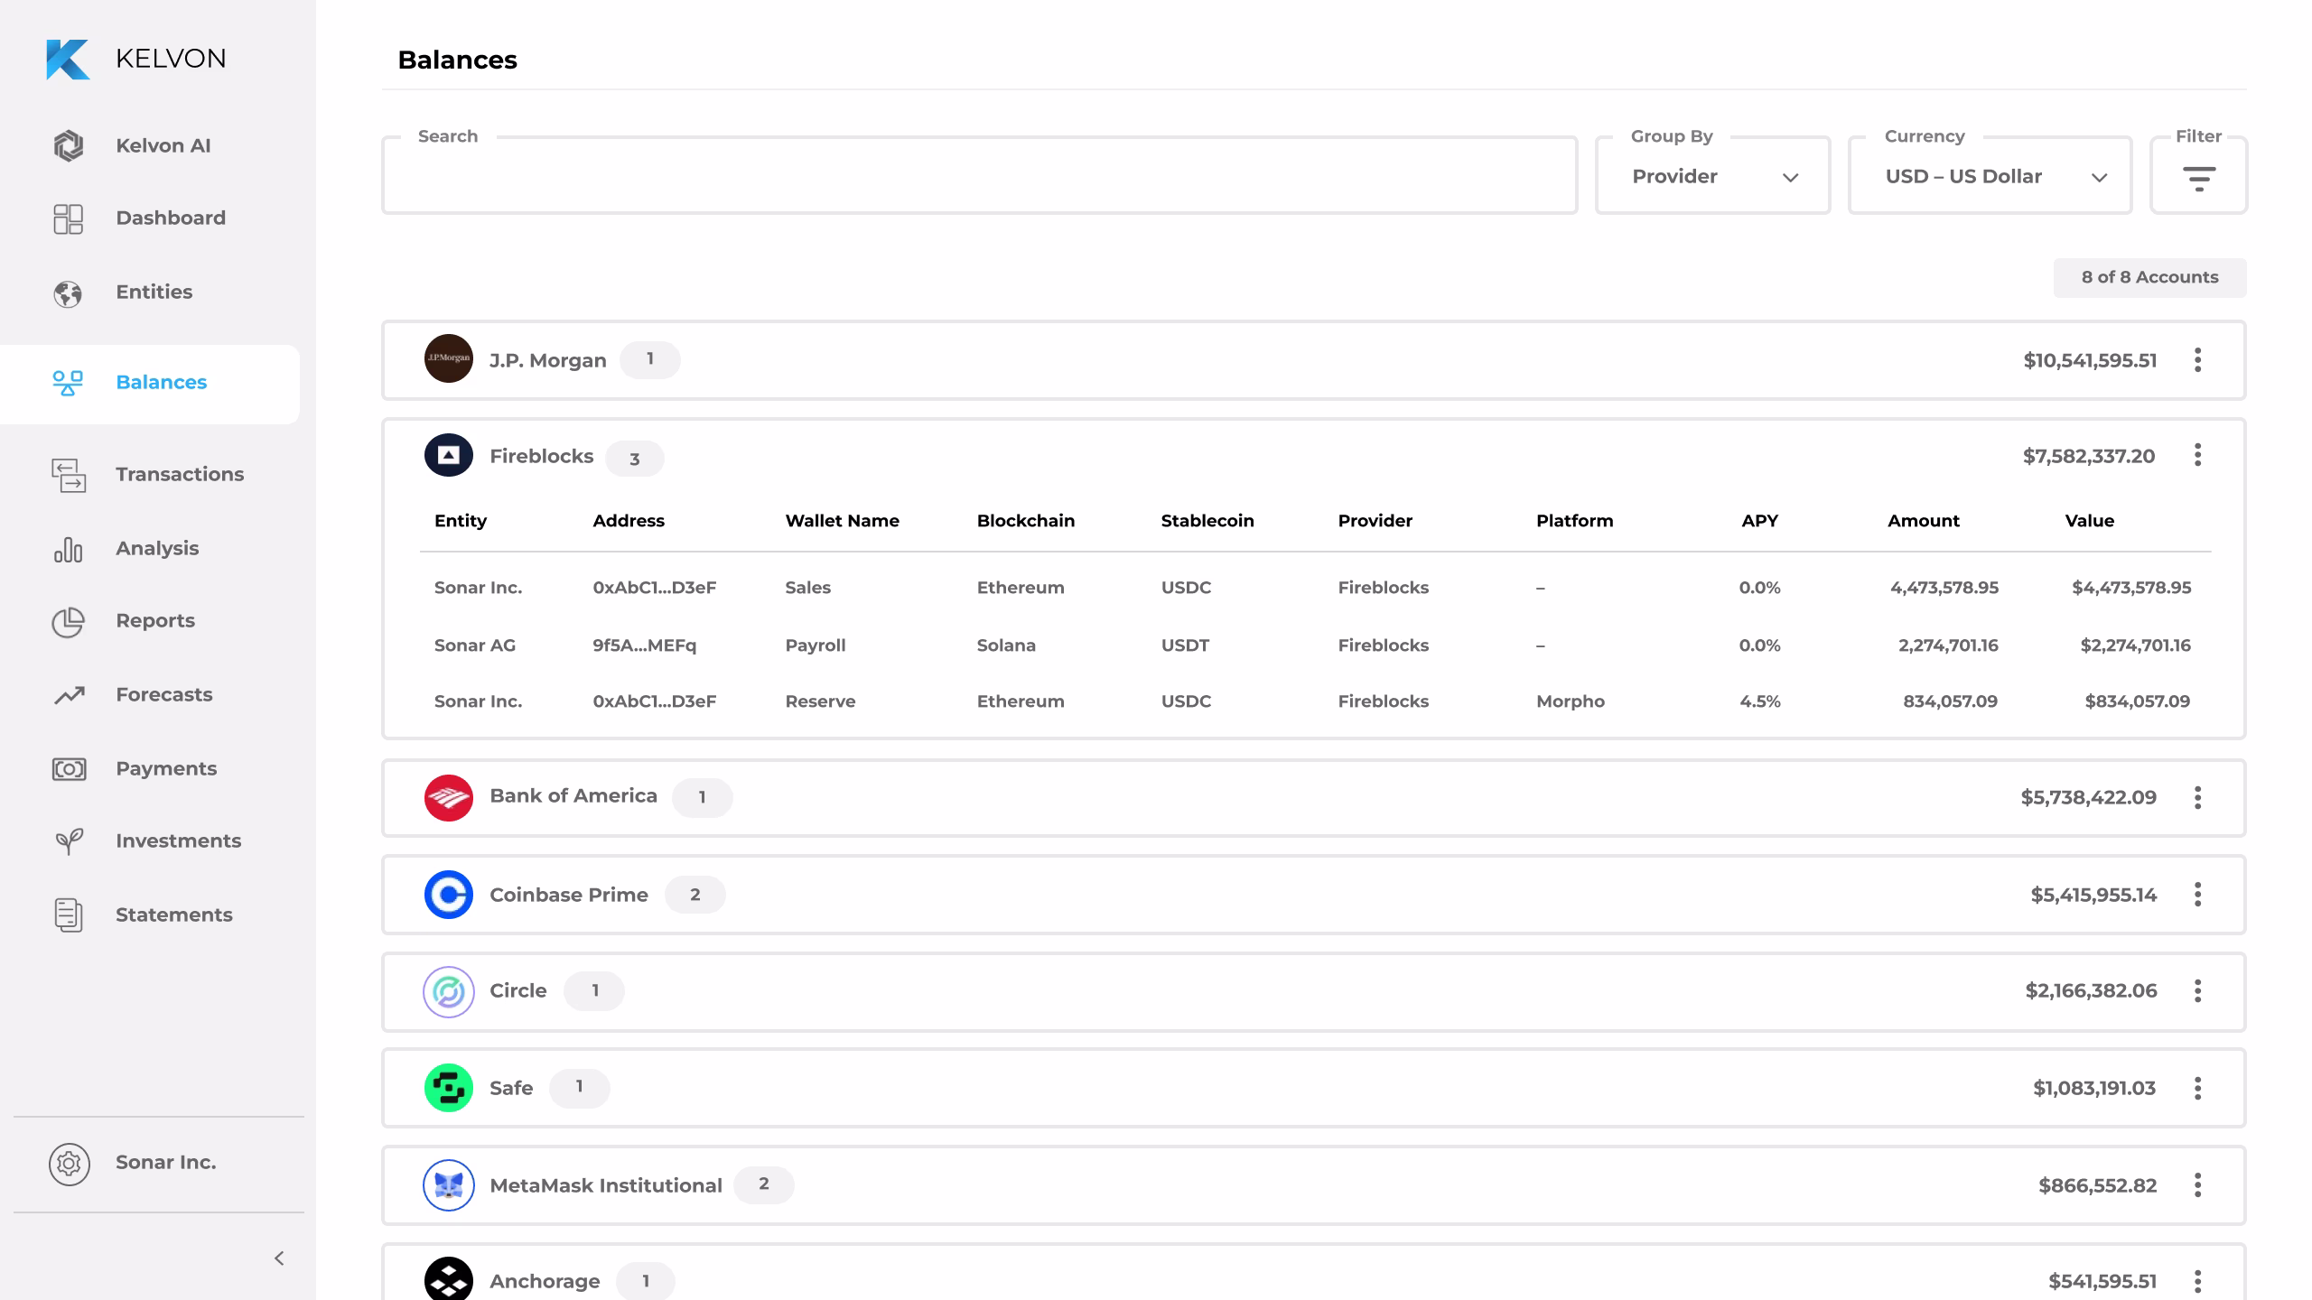The image size is (2312, 1300).
Task: Open the Transactions section
Action: 180,474
